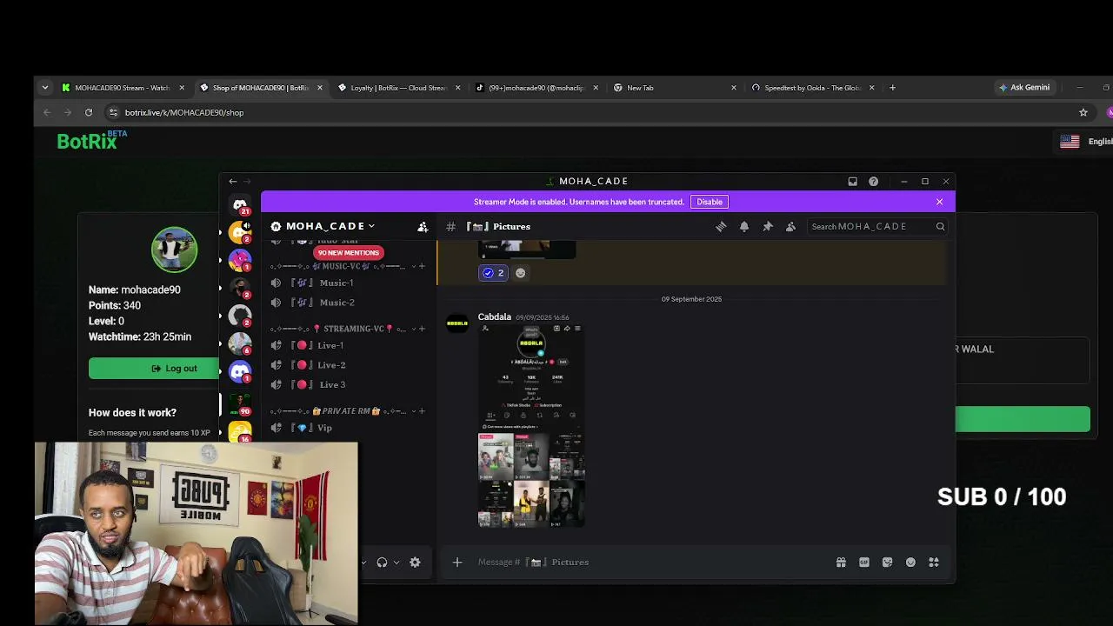Open BotRix language selector English
This screenshot has width=1113, height=626.
coord(1086,142)
